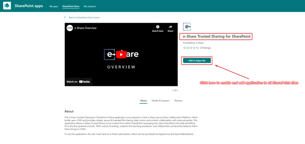Click the e-Share subscription requirement sentence
The width and height of the screenshot is (305, 144).
pyautogui.click(x=129, y=134)
